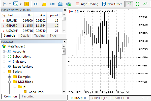Viewport: 151px width, 101px height.
Task: Select the Indicators wave icon
Action: pyautogui.click(x=9, y=62)
